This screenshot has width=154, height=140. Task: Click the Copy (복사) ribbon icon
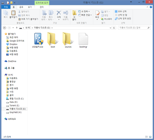pos(6,13)
